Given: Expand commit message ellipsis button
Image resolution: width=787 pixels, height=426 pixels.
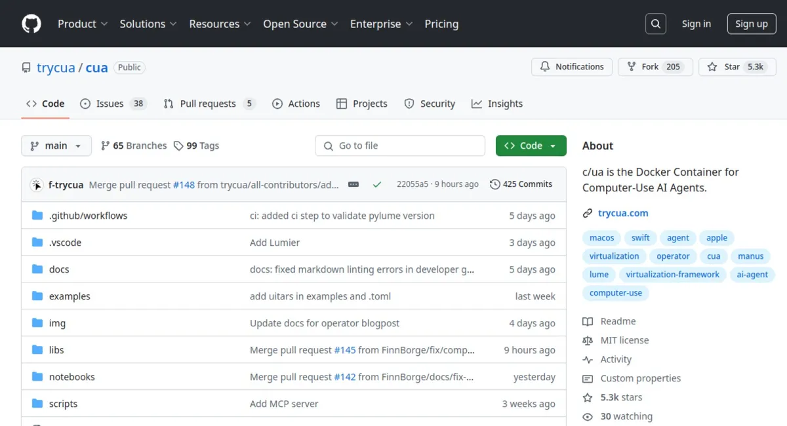Looking at the screenshot, I should click(x=353, y=185).
